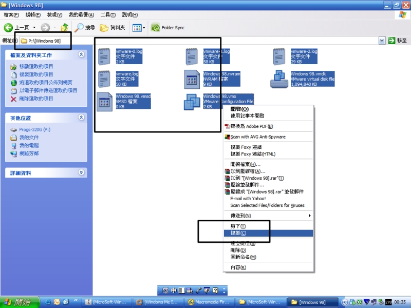Switch to [Windows Me I... taskbar window
The image size is (411, 308).
(x=158, y=302)
